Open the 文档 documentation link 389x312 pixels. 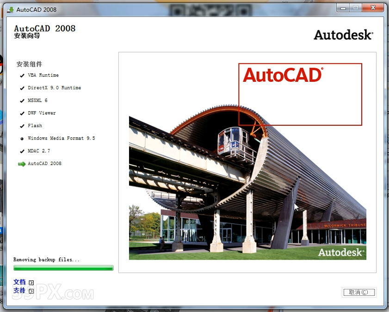(19, 282)
